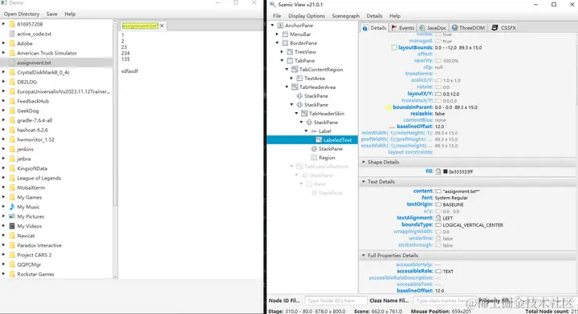Collapse the Text Details section
The width and height of the screenshot is (578, 314).
tap(364, 182)
